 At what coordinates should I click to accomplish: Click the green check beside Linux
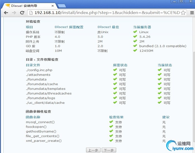pyautogui.click(x=135, y=32)
